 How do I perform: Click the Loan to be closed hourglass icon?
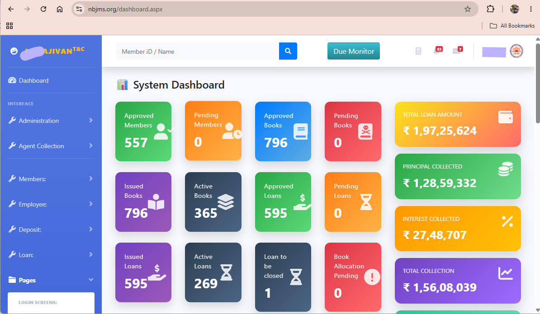click(296, 277)
